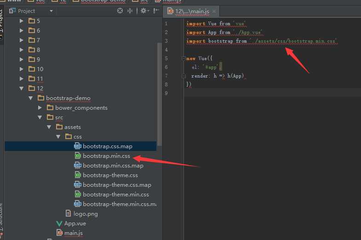The height and width of the screenshot is (240, 361).
Task: Click the css folder icon
Action: (x=69, y=136)
